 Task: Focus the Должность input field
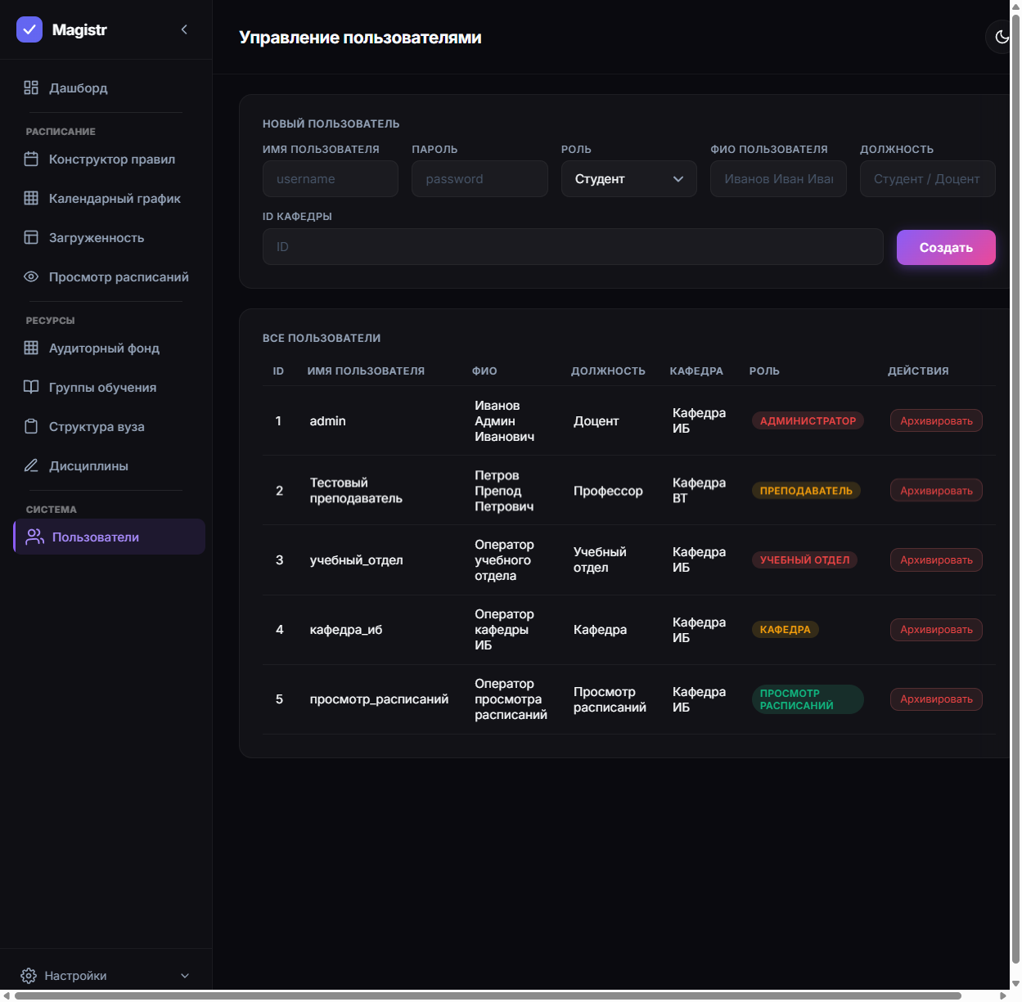[x=928, y=179]
